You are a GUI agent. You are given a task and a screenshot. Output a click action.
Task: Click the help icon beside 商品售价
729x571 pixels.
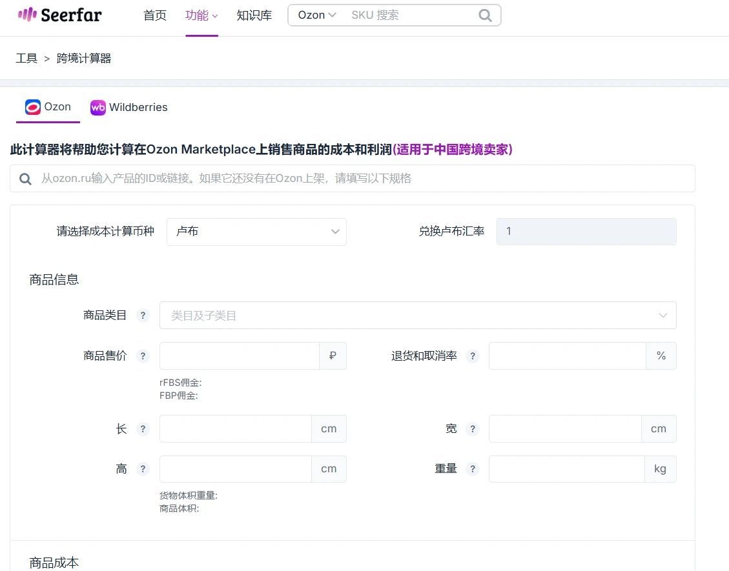coord(143,356)
